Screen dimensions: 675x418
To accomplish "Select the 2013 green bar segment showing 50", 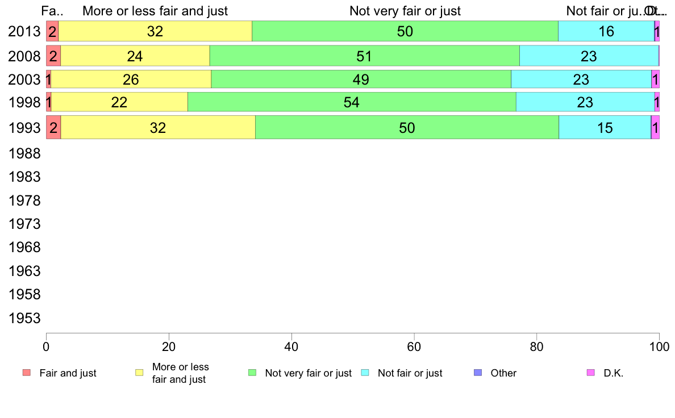I will (x=405, y=31).
